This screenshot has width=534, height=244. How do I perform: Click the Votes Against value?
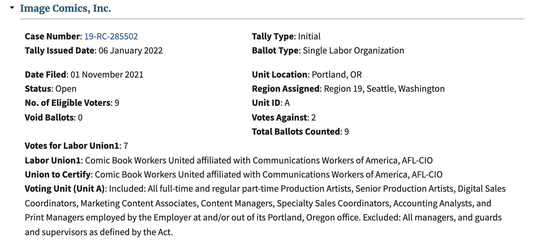click(314, 118)
